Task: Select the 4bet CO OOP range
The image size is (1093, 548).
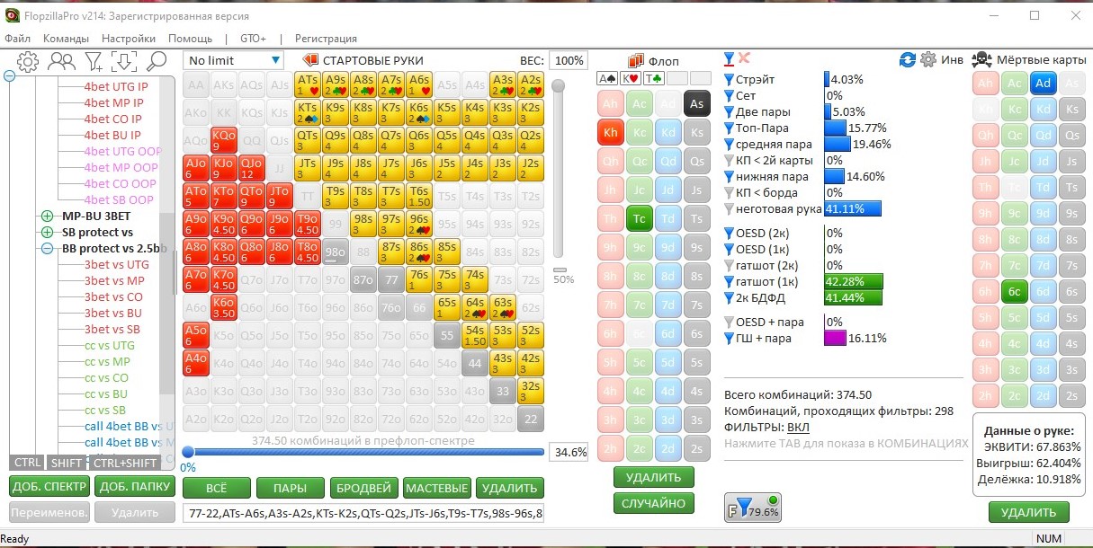Action: pyautogui.click(x=121, y=184)
